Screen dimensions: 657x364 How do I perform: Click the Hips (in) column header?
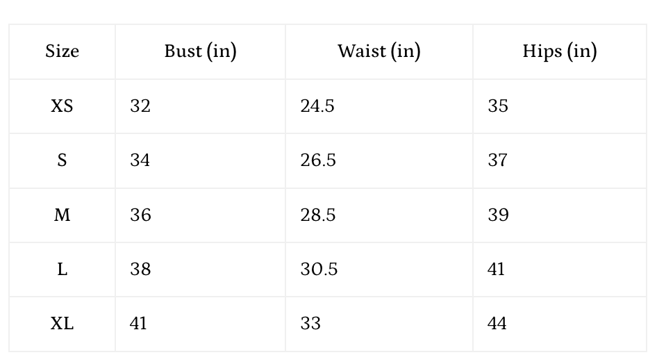(559, 51)
